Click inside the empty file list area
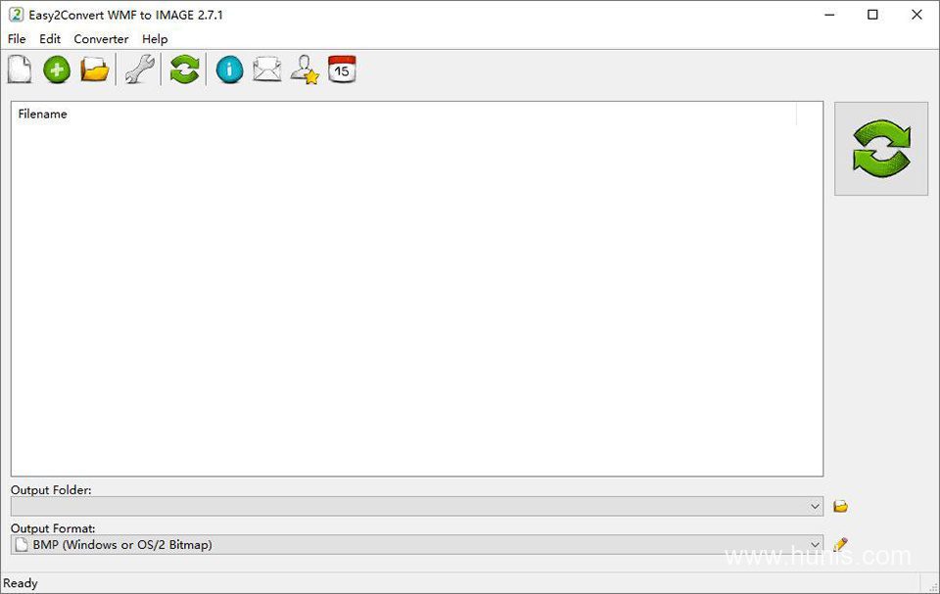Screen dimensions: 940x594 (417, 299)
